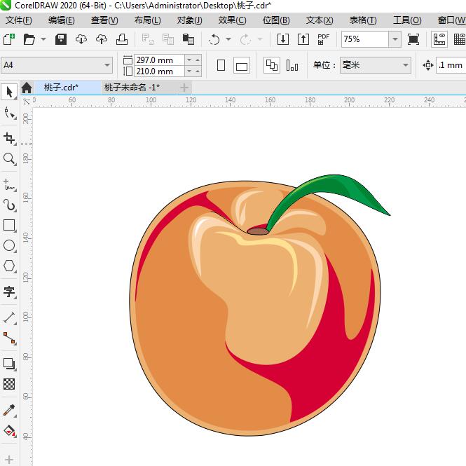
Task: Select the Connector tool
Action: pyautogui.click(x=9, y=338)
